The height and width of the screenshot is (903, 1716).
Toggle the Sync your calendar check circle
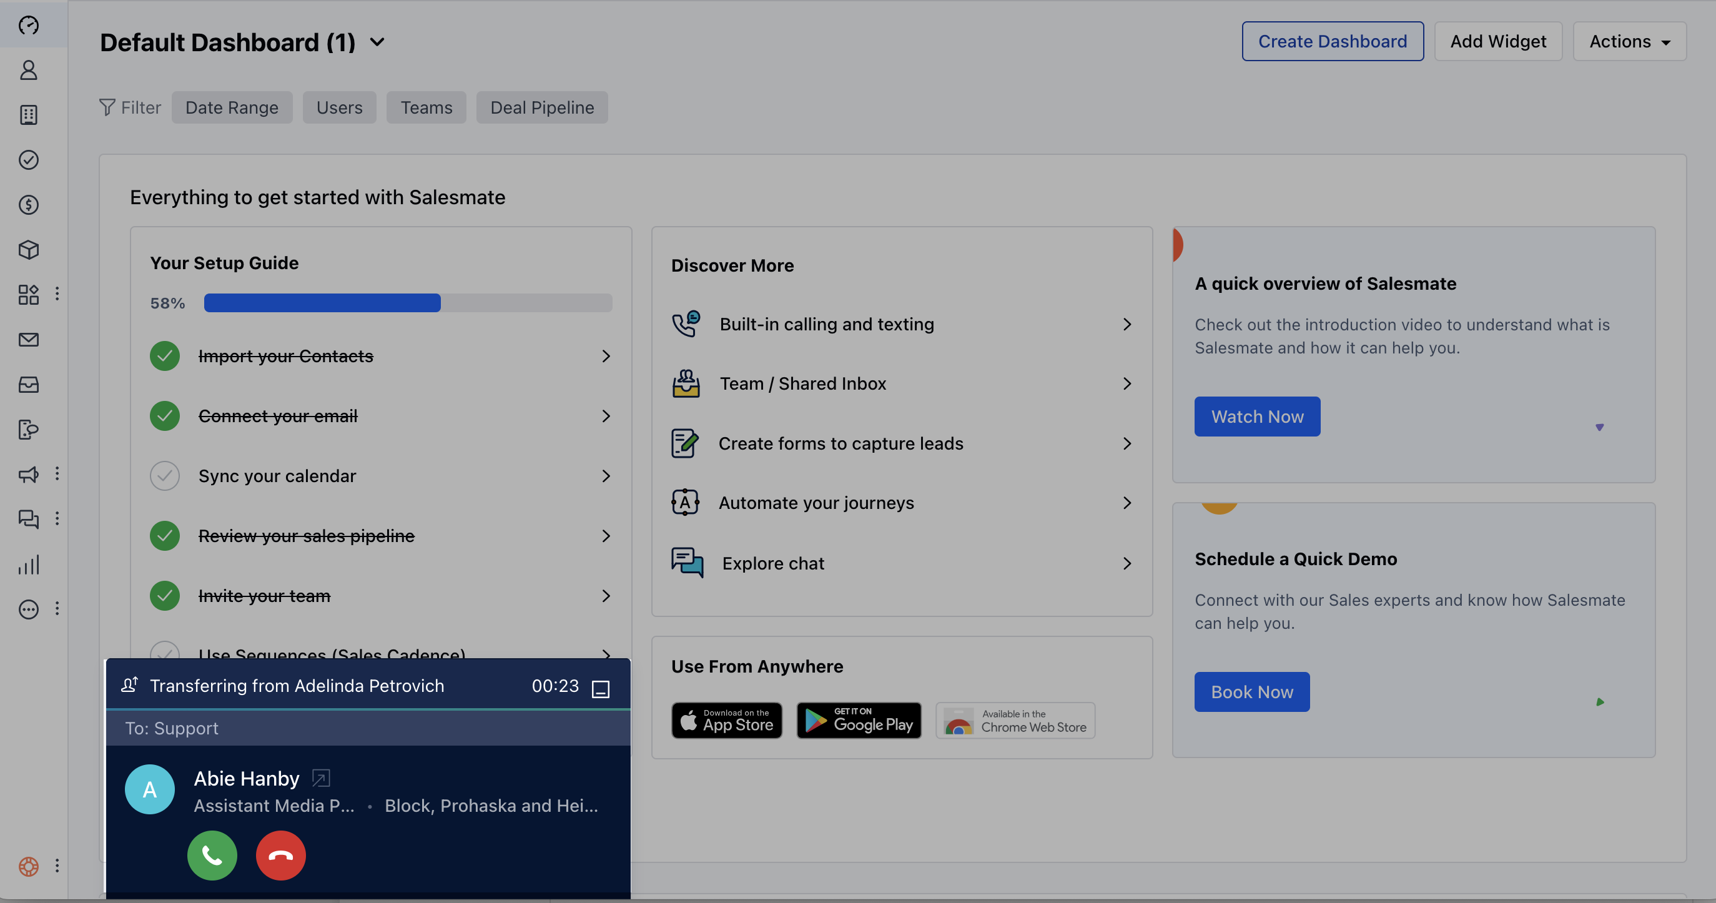[164, 476]
